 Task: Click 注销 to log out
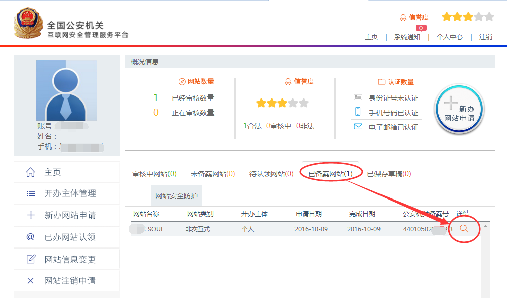pyautogui.click(x=485, y=37)
